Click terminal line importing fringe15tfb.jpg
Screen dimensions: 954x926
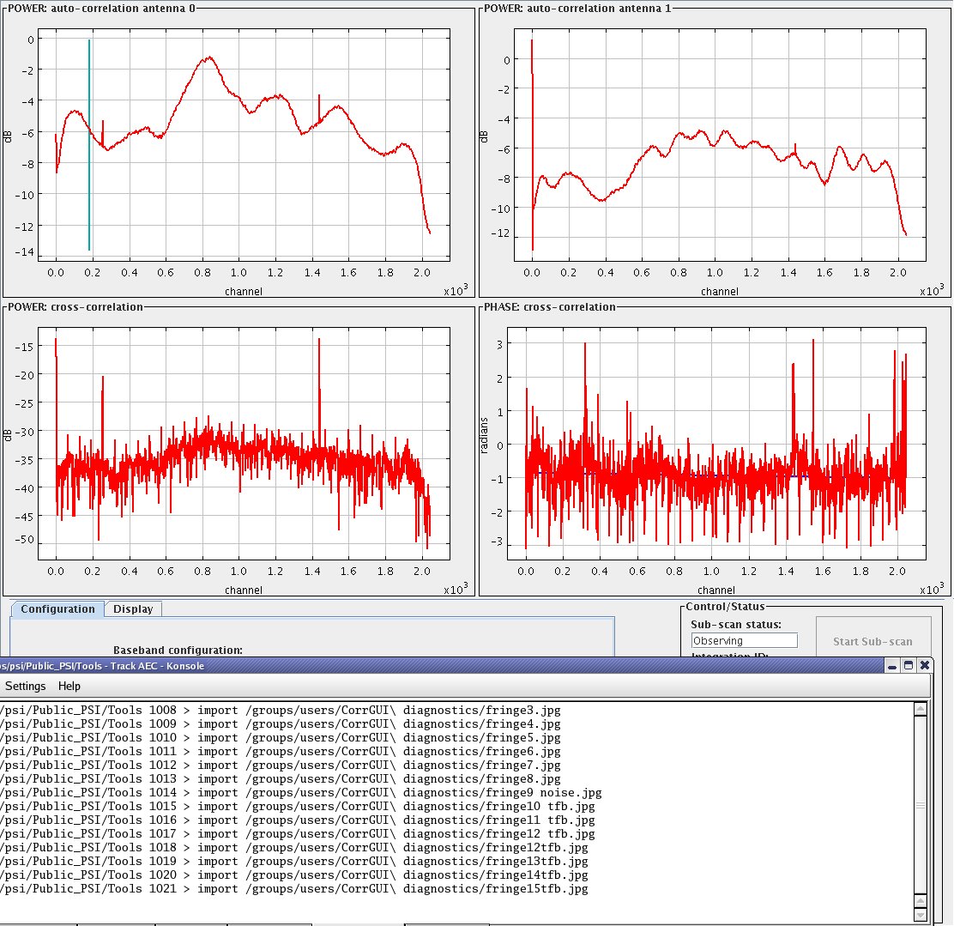(x=294, y=889)
